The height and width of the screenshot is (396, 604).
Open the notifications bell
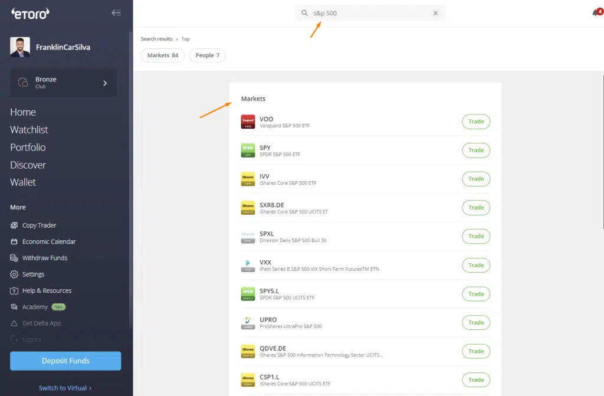(596, 13)
